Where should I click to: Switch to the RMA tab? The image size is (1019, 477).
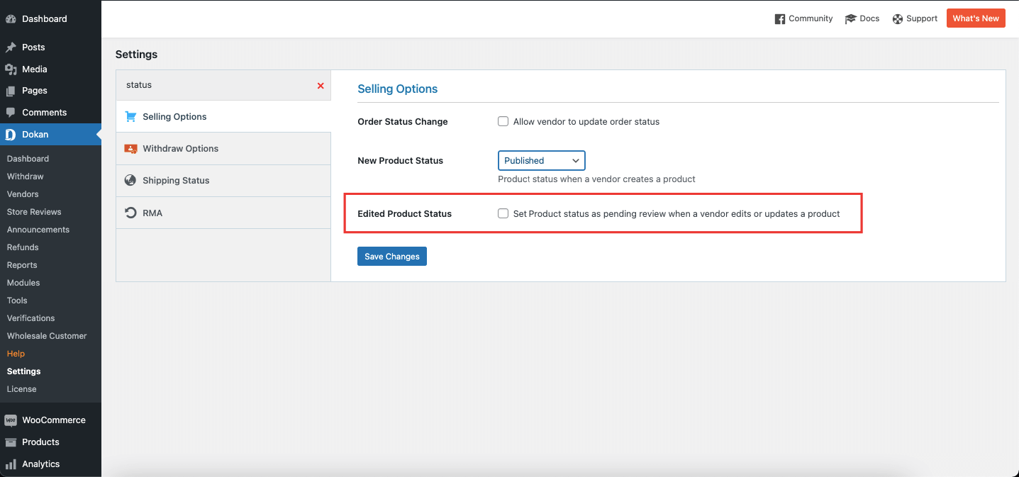pos(223,213)
